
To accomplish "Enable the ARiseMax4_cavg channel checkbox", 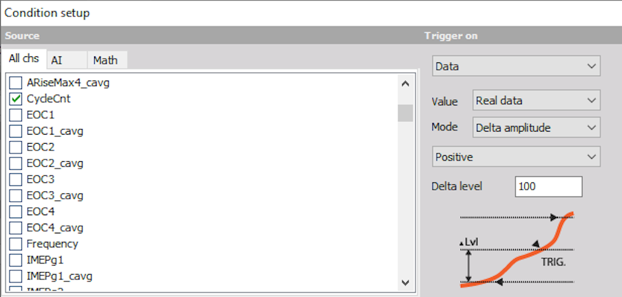I will [x=15, y=83].
